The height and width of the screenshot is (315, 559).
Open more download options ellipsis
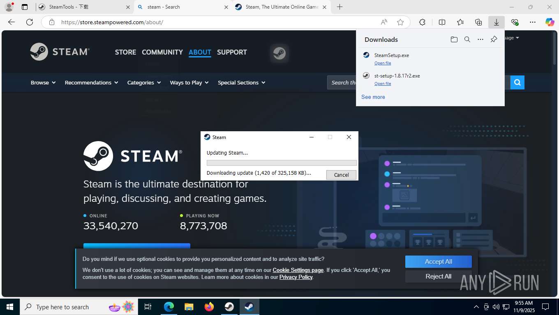click(x=480, y=39)
